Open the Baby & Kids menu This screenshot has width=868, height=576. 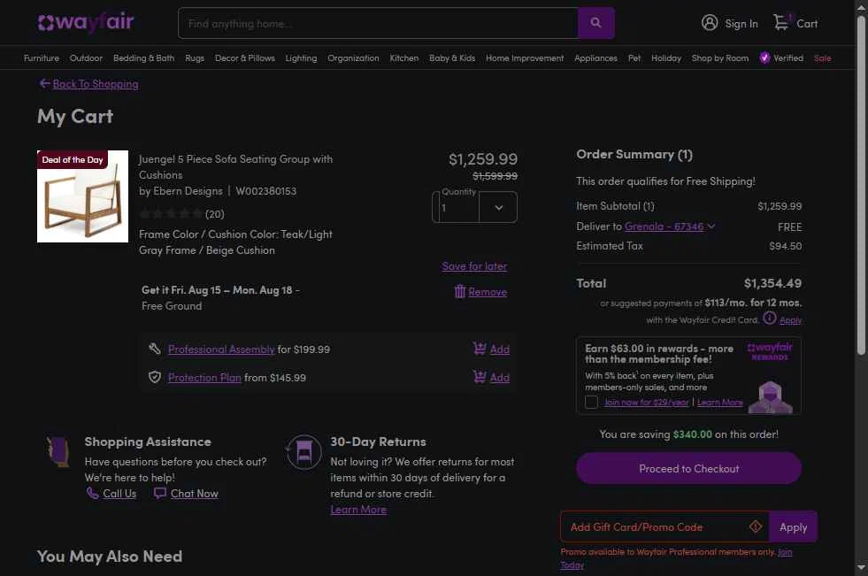pyautogui.click(x=452, y=58)
